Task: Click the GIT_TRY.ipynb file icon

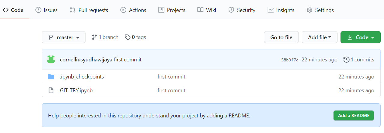Action: [x=51, y=90]
